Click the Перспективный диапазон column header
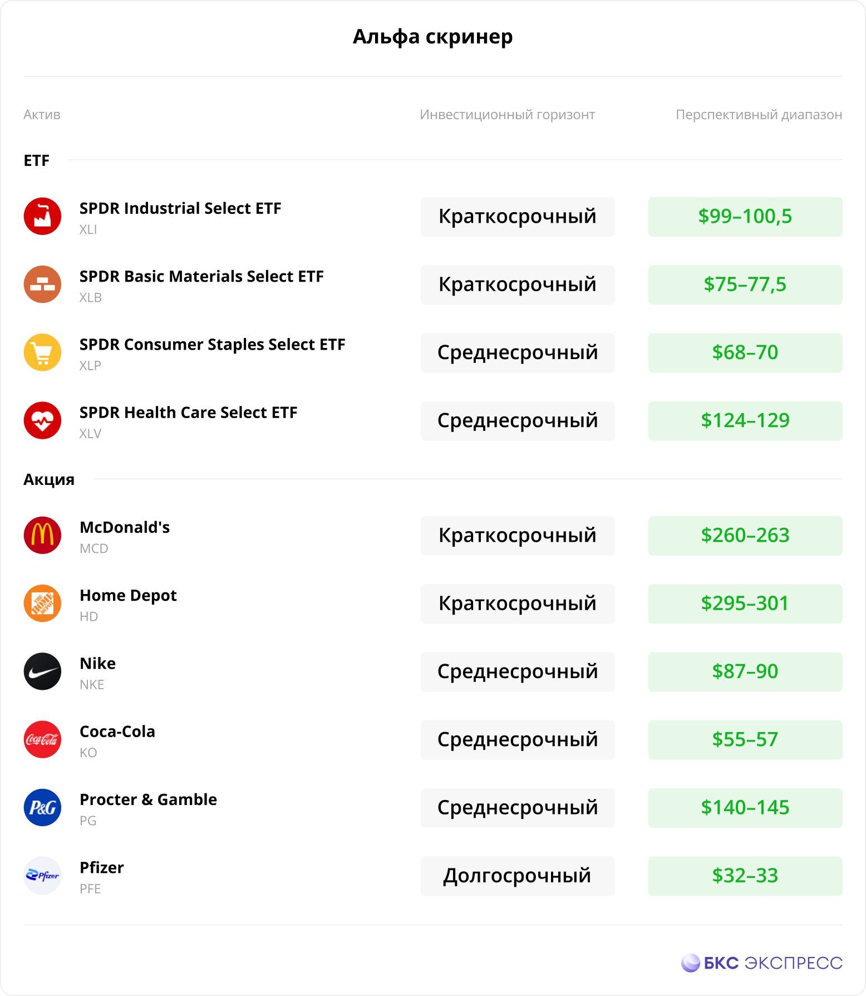This screenshot has width=866, height=996. pos(759,115)
